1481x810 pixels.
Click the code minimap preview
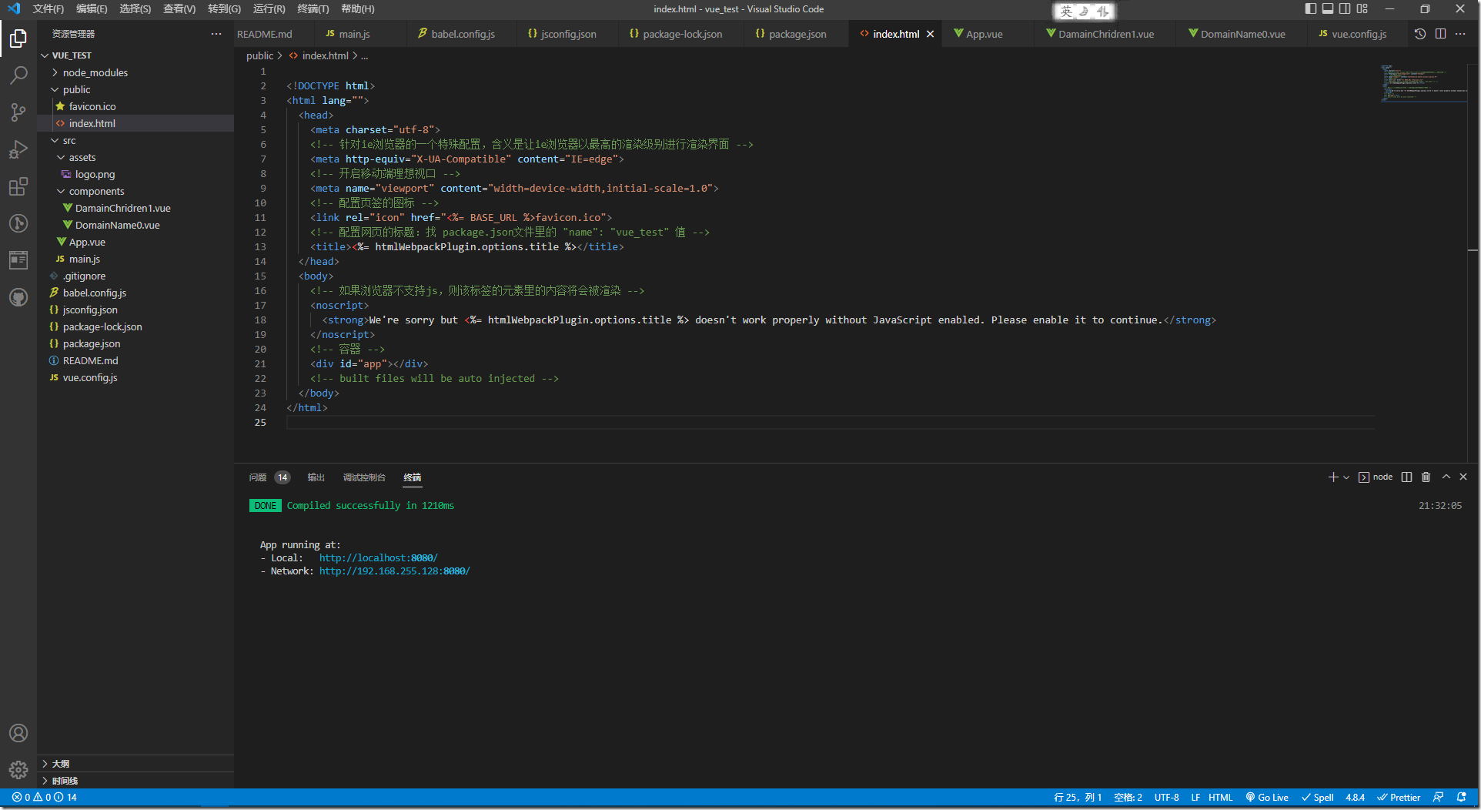click(1423, 83)
